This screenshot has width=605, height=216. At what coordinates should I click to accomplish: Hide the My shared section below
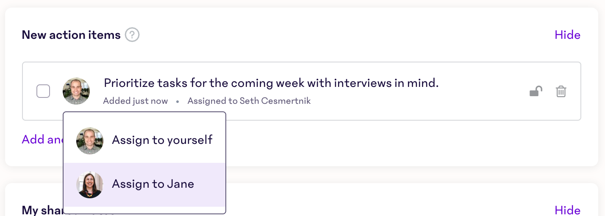pyautogui.click(x=567, y=210)
